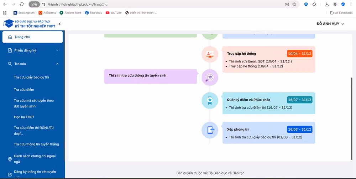Open site information icon beside URL
The height and width of the screenshot is (179, 356).
pyautogui.click(x=44, y=4)
